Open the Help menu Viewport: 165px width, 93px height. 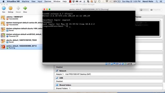65,1
